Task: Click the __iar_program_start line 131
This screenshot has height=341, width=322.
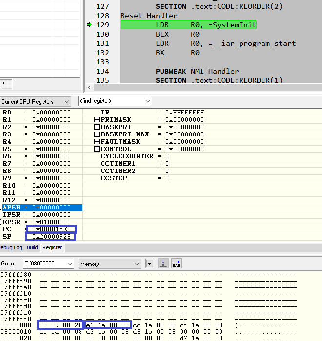Action: pos(225,43)
